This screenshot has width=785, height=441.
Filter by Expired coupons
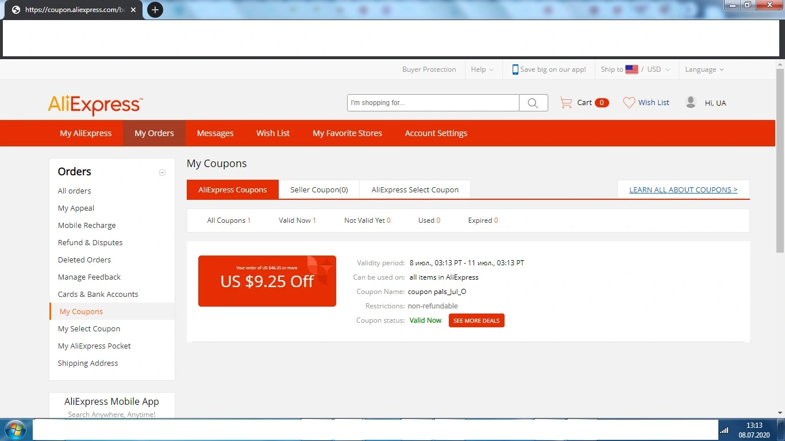[x=483, y=220]
